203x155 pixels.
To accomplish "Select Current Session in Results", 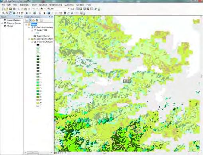I will click(14, 20).
